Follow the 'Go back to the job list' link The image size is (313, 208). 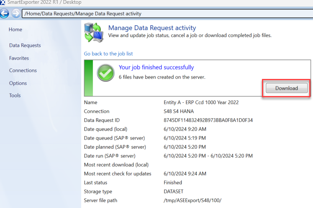click(108, 54)
